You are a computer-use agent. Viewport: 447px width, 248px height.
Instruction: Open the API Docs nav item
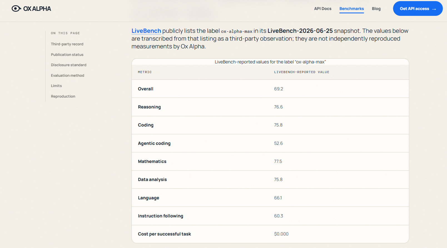(x=323, y=9)
